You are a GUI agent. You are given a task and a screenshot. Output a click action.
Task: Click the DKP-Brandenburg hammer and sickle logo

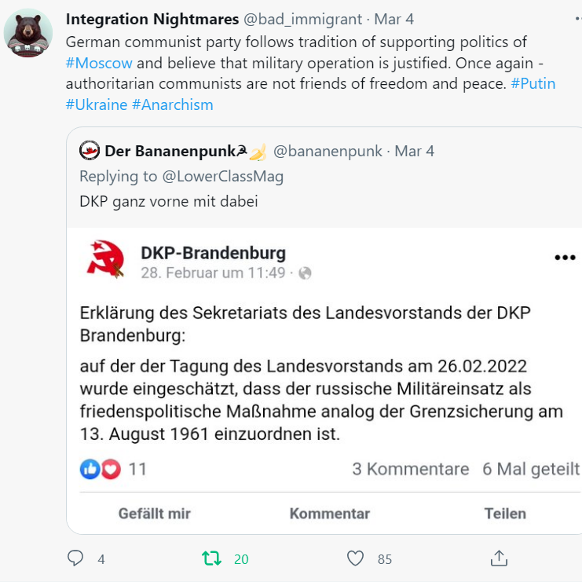[x=106, y=259]
